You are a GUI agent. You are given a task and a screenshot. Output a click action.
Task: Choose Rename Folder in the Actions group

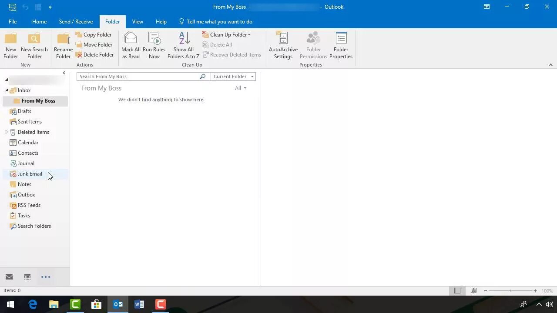63,45
